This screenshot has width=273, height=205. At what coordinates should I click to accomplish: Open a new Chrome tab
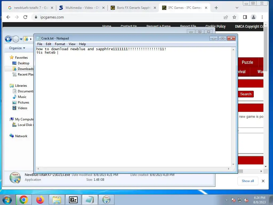(x=216, y=8)
